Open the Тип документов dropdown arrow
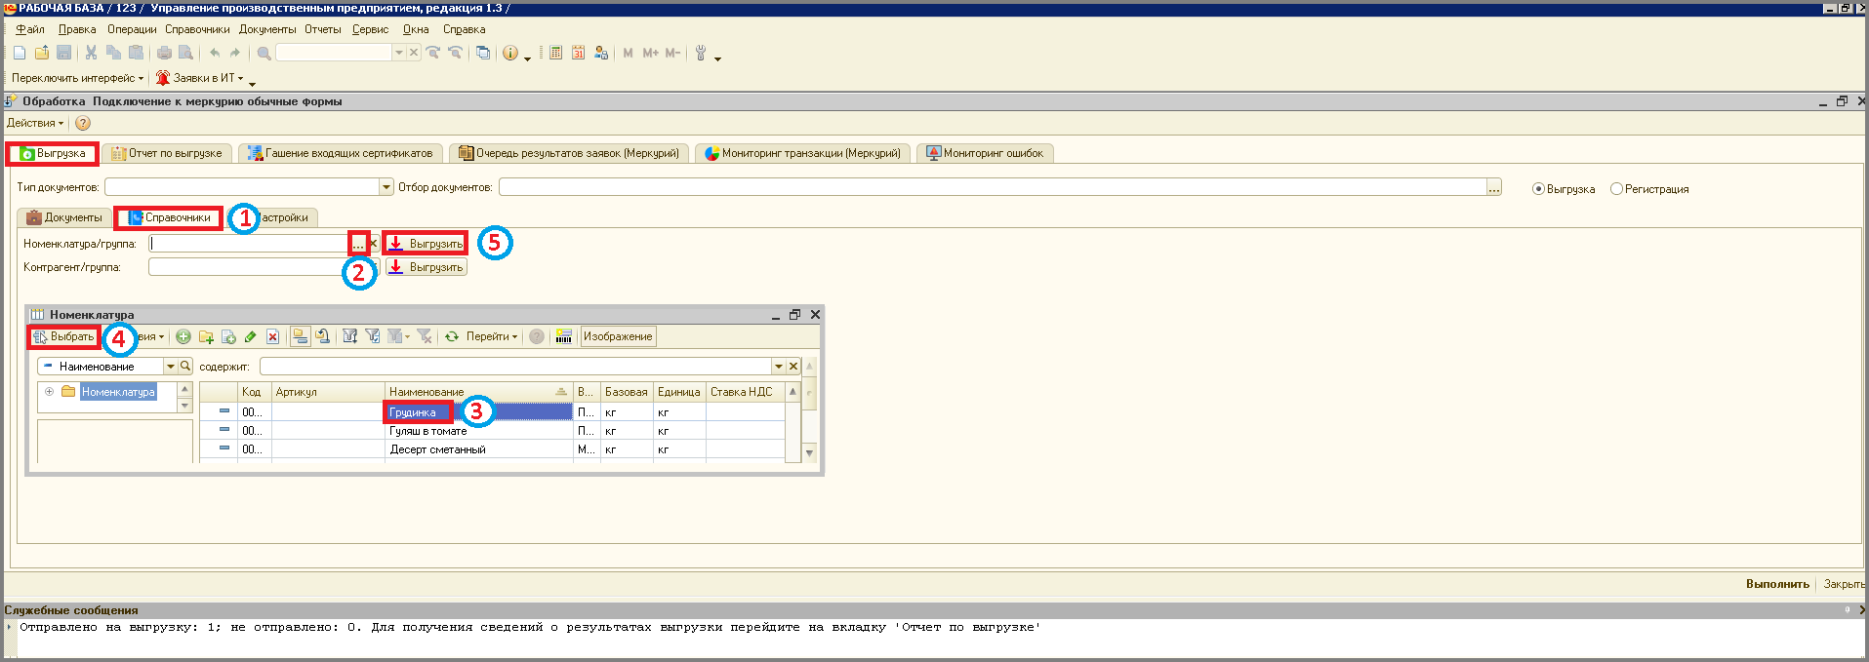The image size is (1869, 662). coord(386,187)
